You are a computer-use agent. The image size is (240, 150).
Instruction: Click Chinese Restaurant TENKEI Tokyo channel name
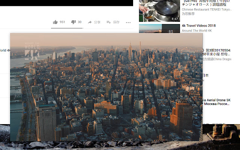coord(206,9)
